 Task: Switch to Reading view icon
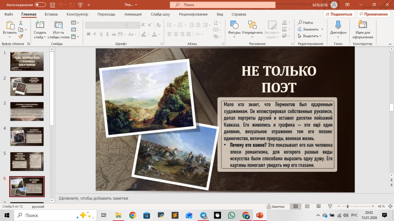pyautogui.click(x=319, y=206)
